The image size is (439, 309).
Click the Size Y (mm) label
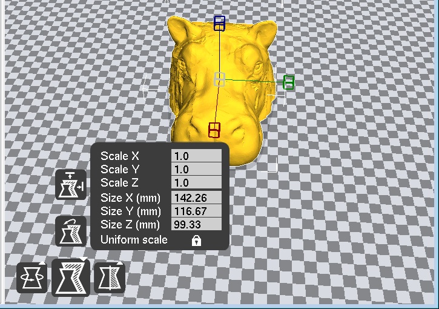[131, 211]
